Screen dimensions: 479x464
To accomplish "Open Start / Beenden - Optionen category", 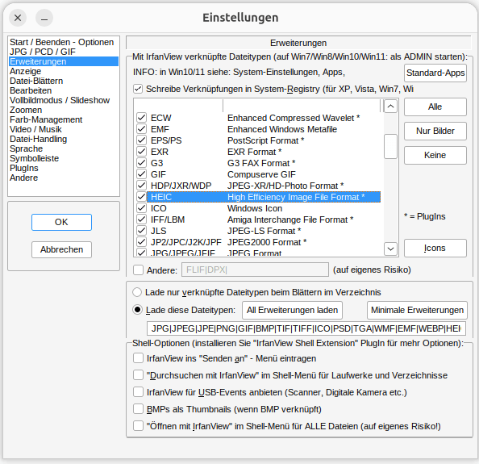I will 61,42.
